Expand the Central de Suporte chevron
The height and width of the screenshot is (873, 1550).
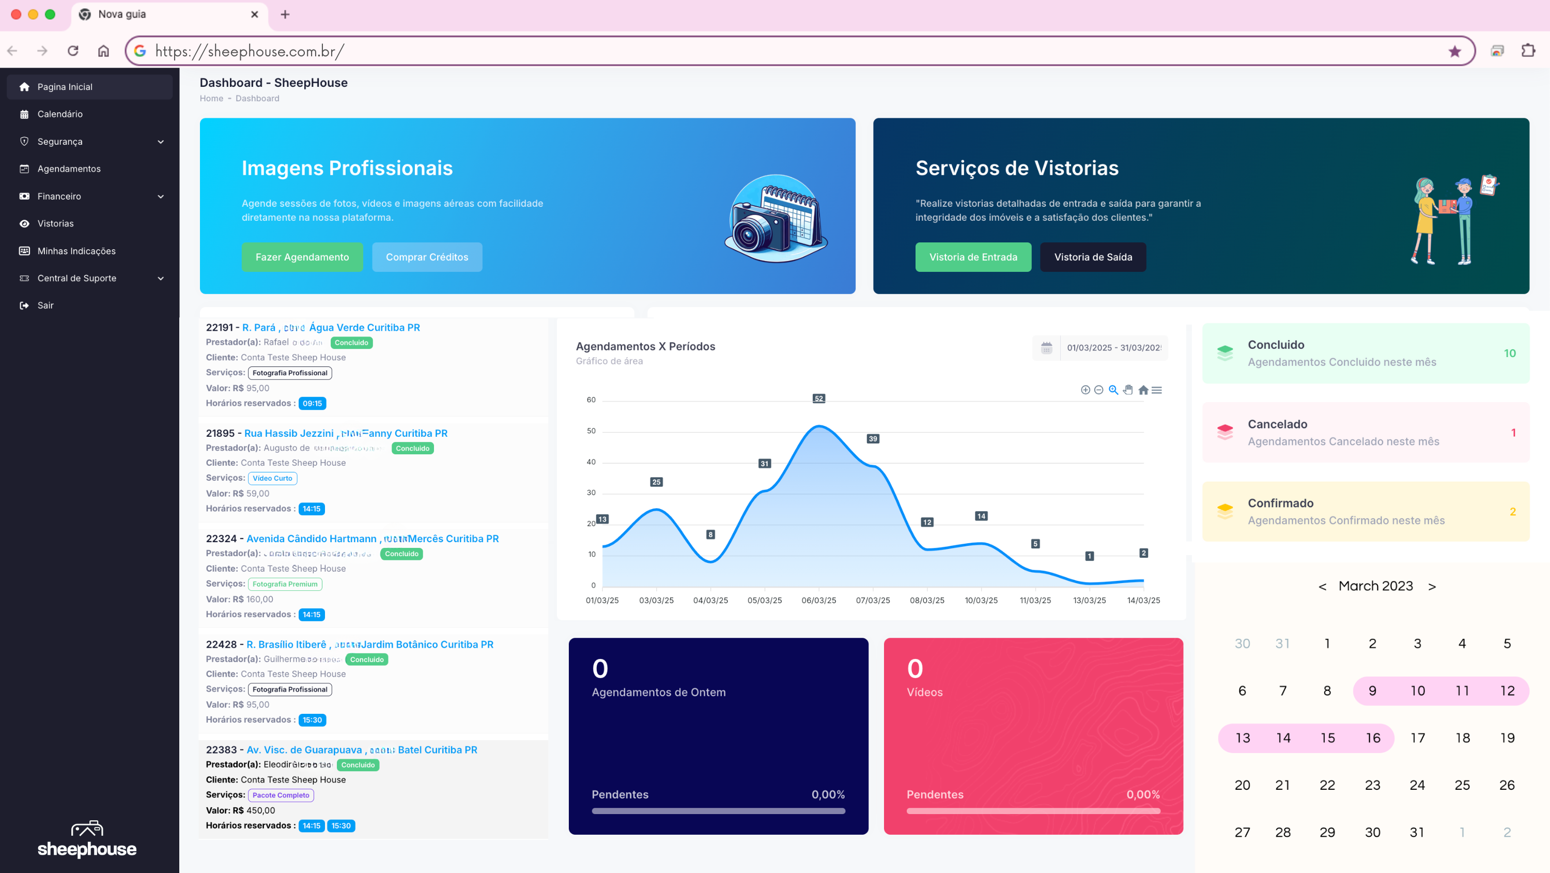pyautogui.click(x=161, y=279)
